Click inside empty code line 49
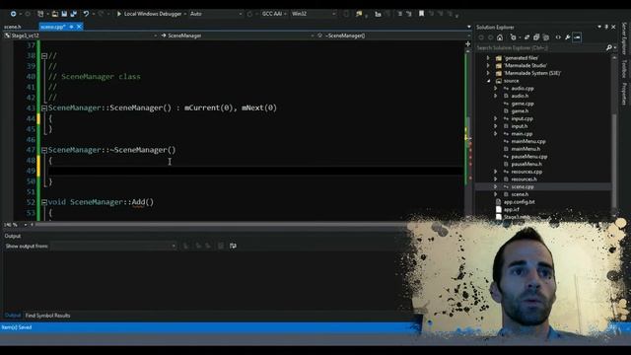Image resolution: width=631 pixels, height=355 pixels. click(x=255, y=171)
